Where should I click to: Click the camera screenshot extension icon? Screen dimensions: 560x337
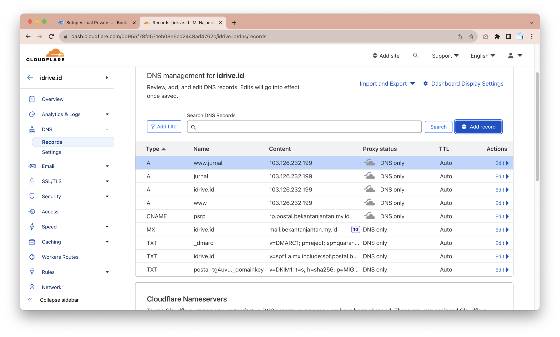coord(486,36)
